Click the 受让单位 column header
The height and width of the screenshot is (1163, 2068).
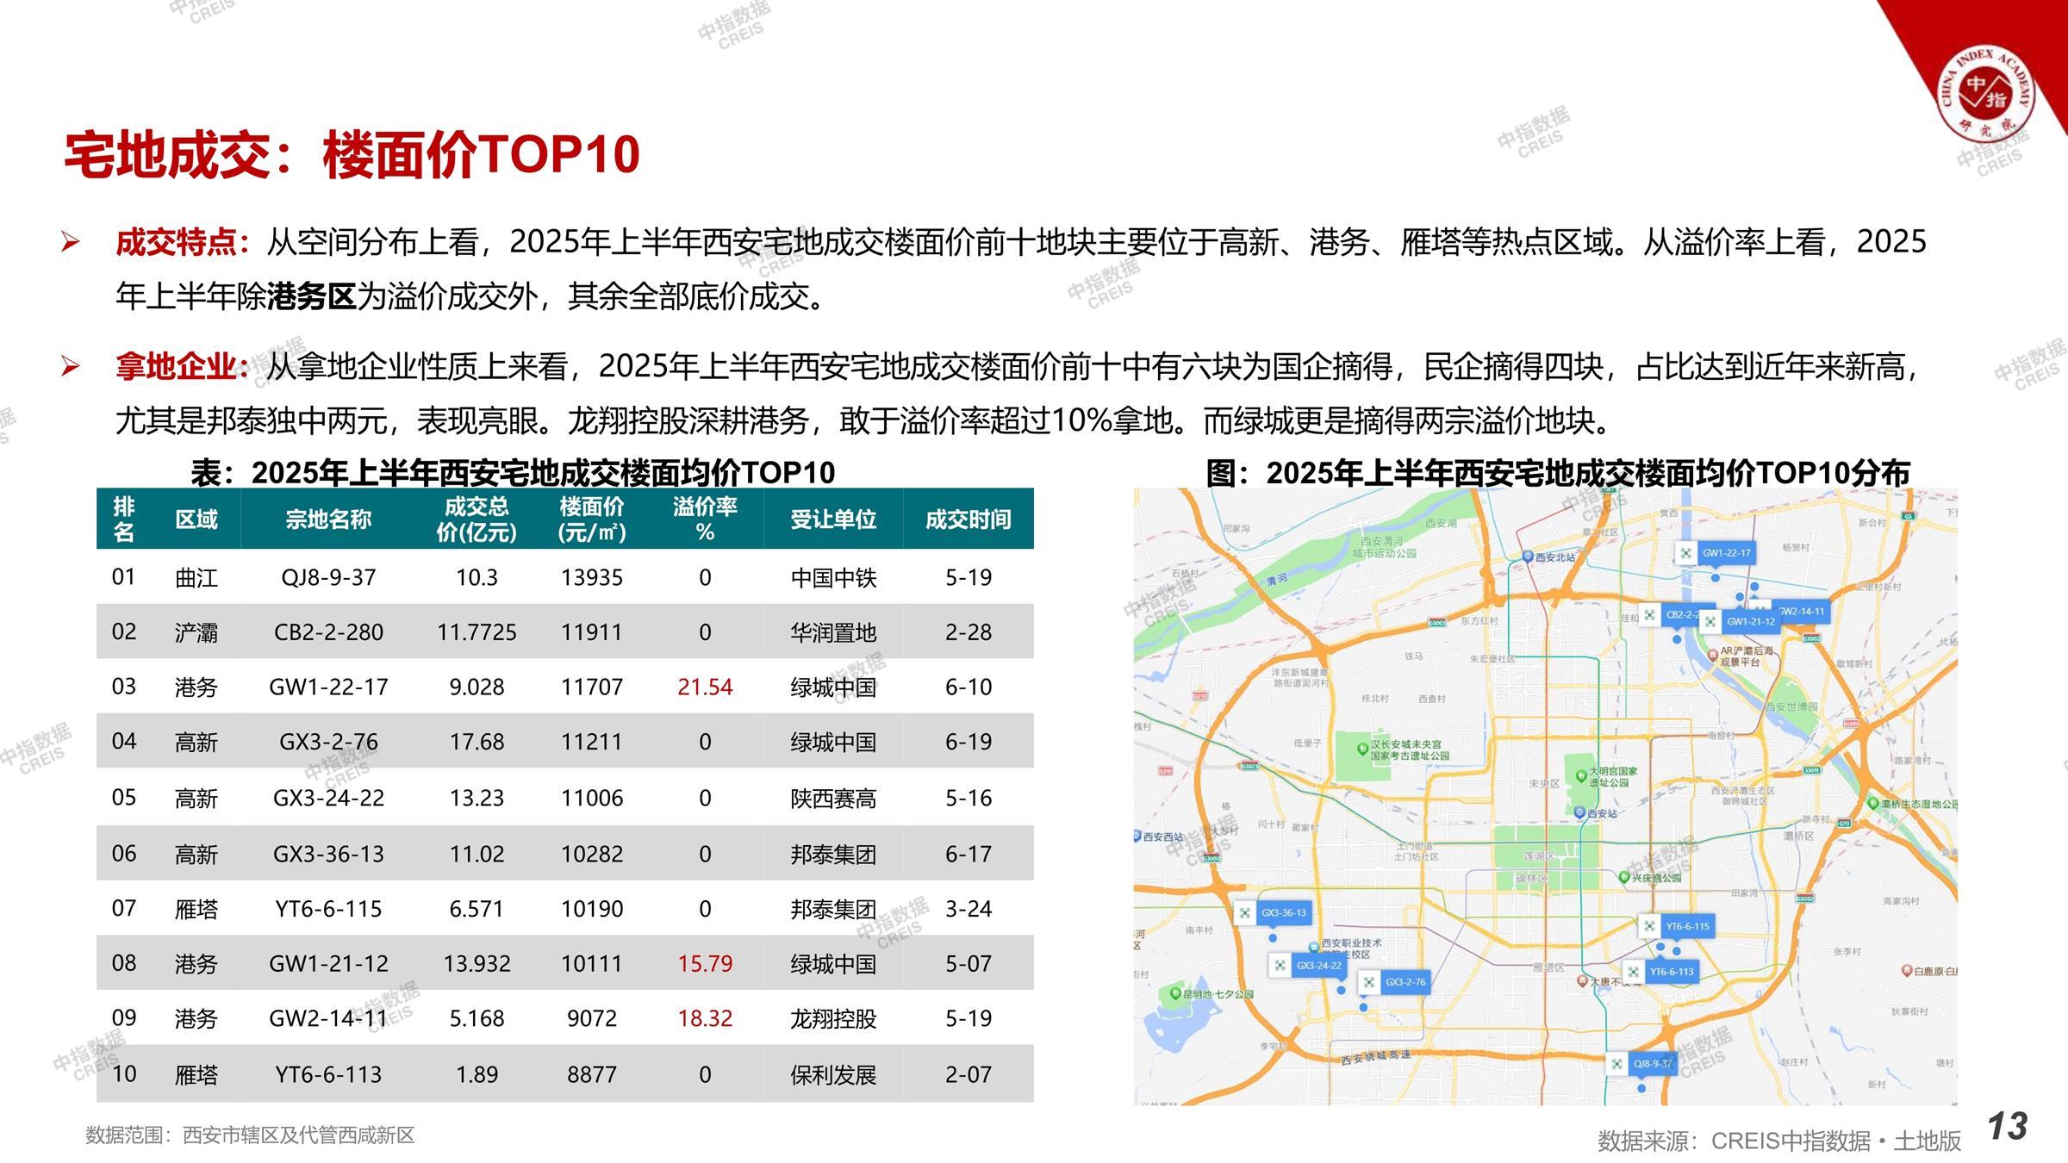832,519
